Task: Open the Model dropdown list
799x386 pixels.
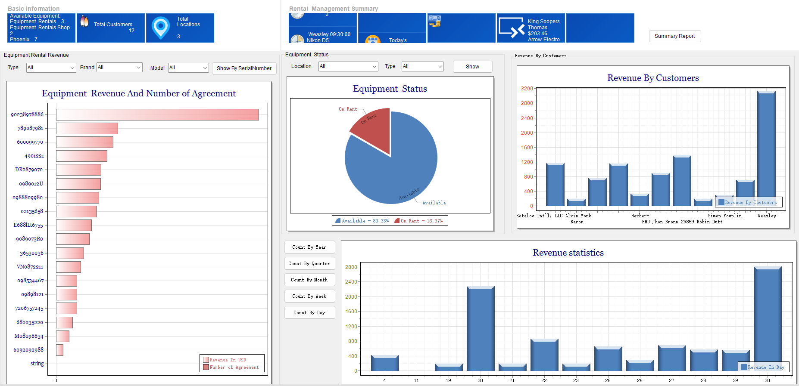Action: click(x=188, y=68)
